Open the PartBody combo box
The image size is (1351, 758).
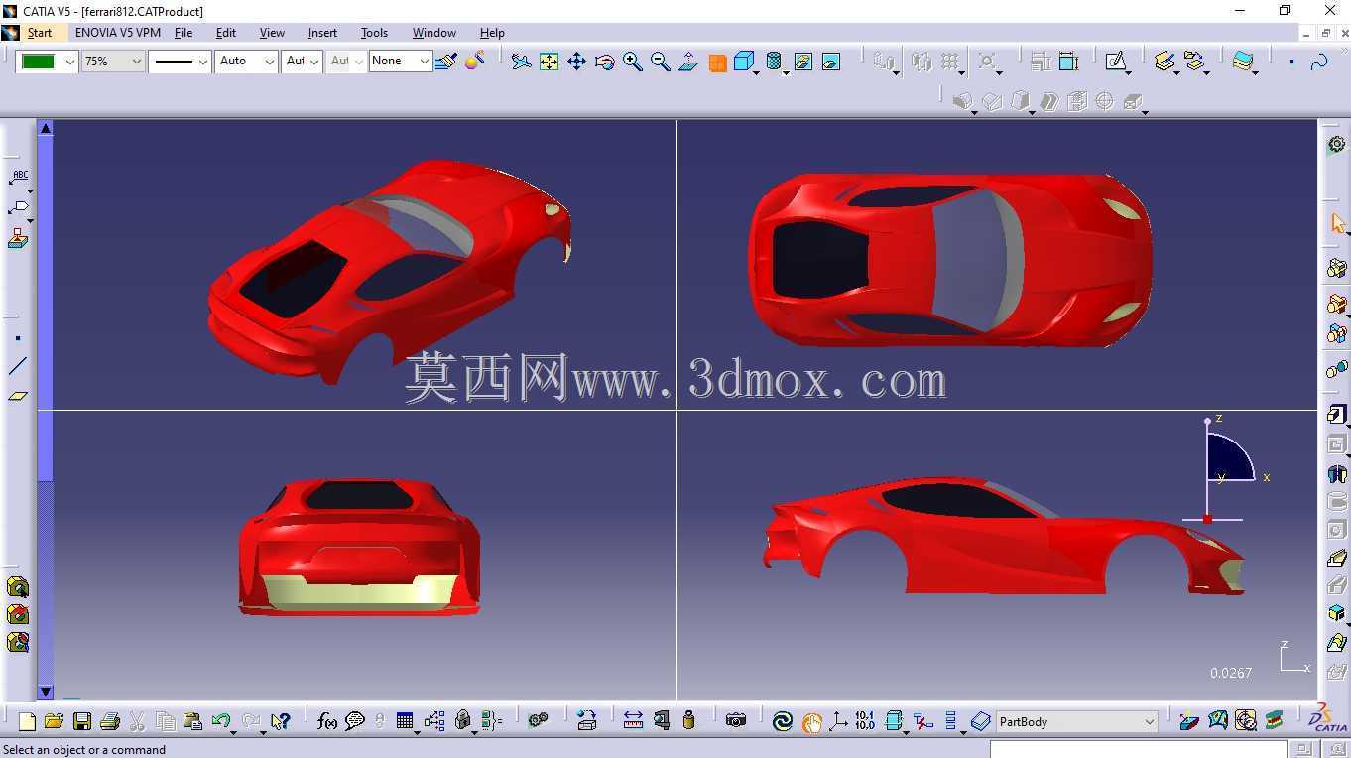(1076, 721)
